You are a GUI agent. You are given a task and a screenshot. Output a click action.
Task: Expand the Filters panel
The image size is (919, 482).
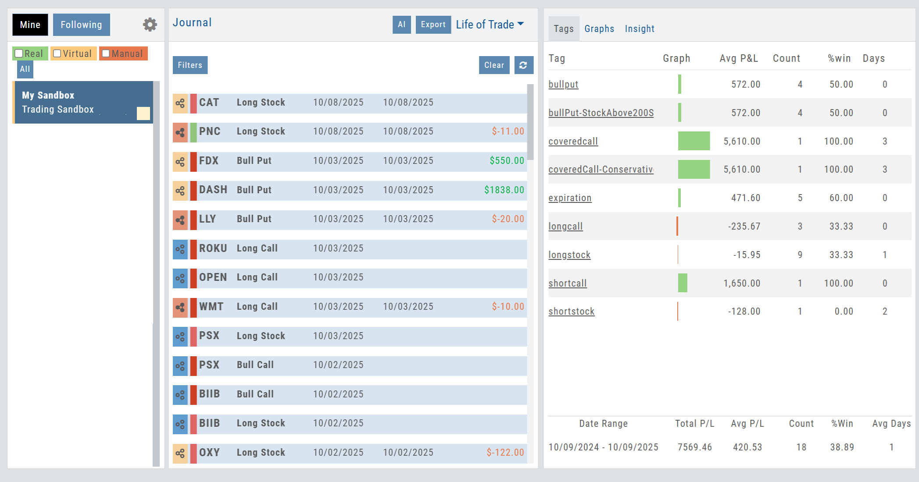(x=190, y=65)
